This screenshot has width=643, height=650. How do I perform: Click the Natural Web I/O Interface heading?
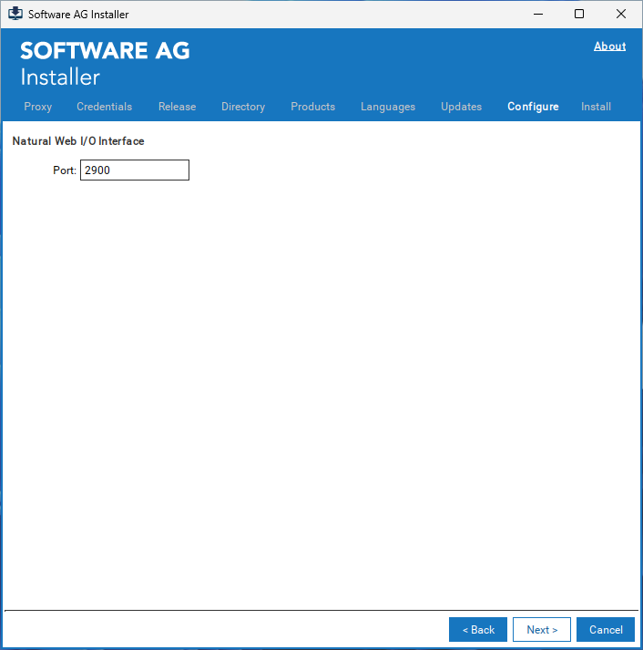click(78, 141)
